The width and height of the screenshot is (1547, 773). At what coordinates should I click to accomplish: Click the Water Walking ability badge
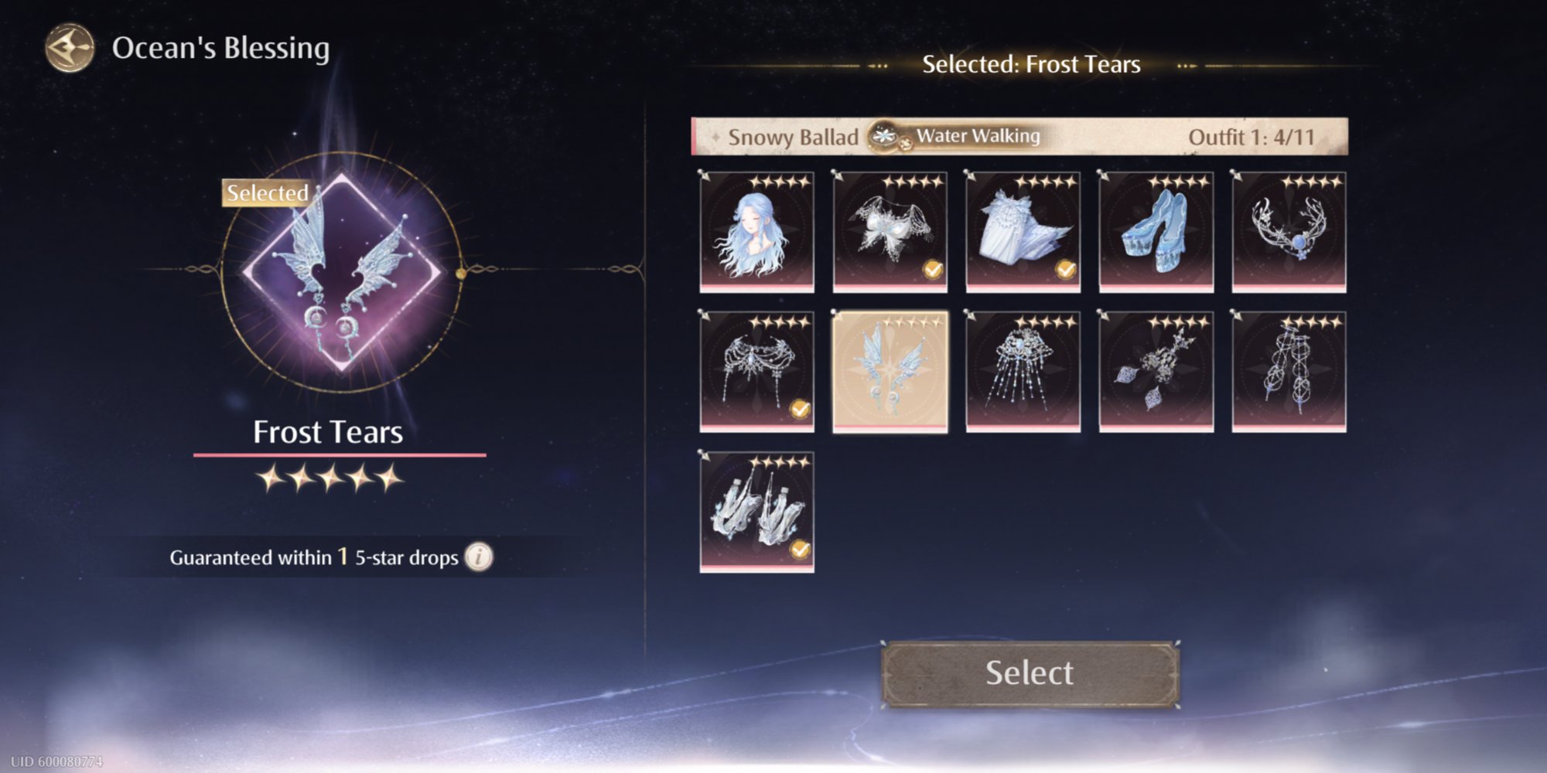pyautogui.click(x=956, y=136)
